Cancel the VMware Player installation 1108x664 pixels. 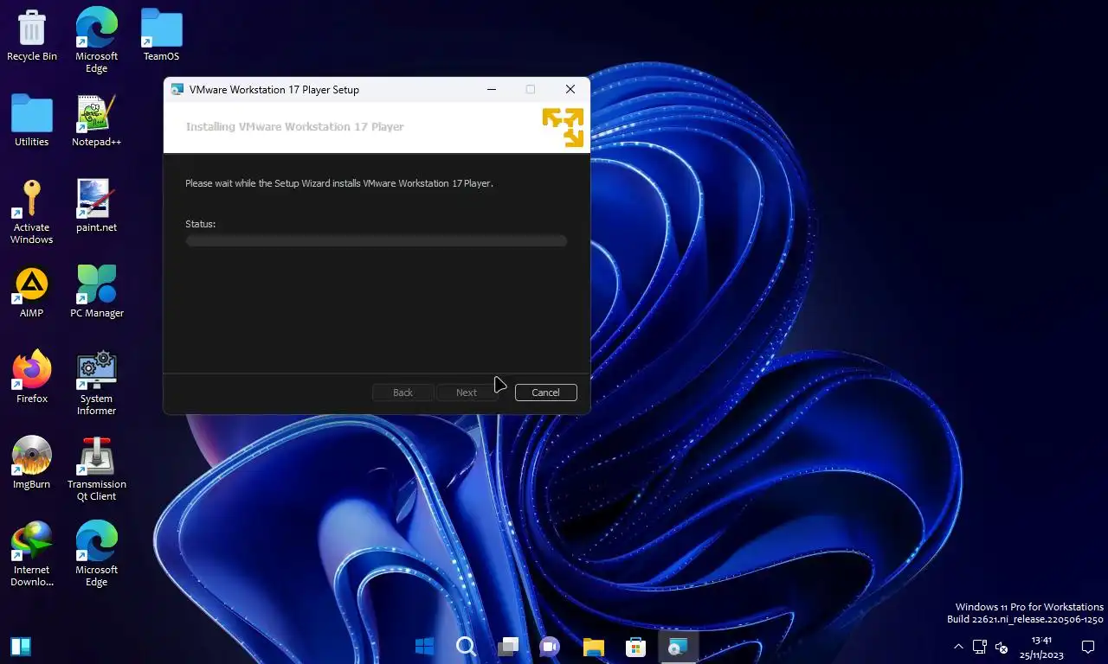545,393
